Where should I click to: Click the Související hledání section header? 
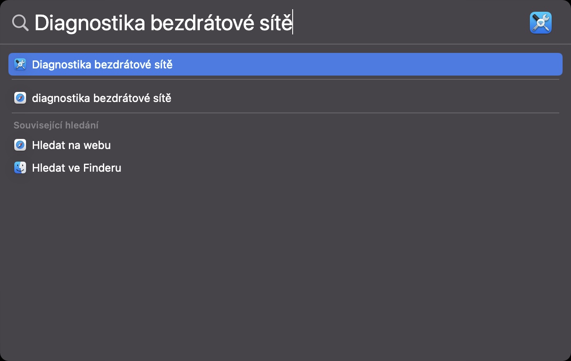click(x=56, y=125)
